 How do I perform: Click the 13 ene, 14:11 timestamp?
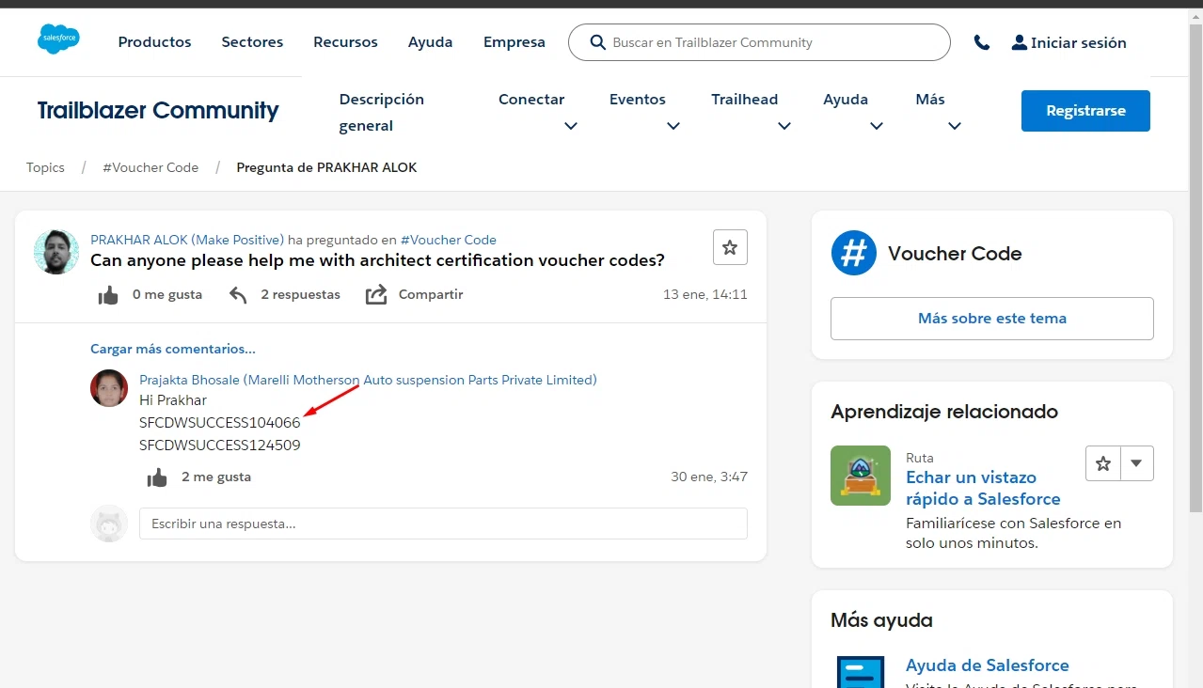[x=705, y=294]
